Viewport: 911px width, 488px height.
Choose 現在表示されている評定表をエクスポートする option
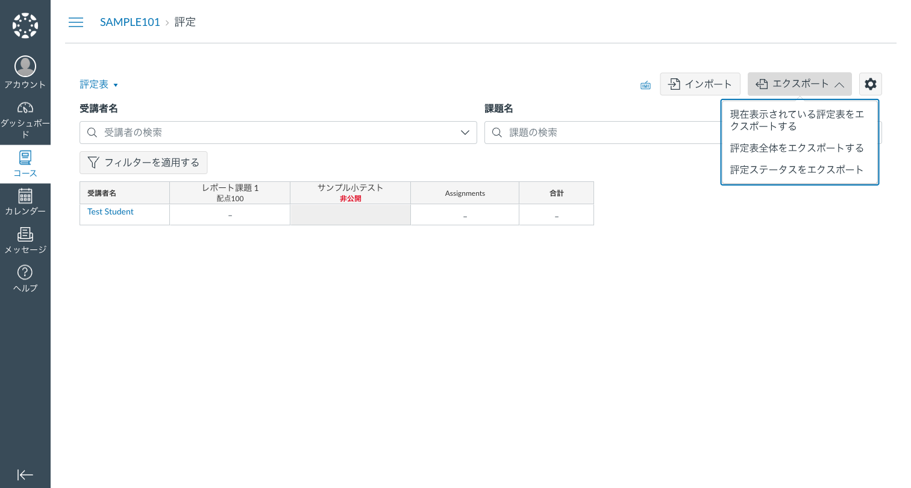(797, 120)
